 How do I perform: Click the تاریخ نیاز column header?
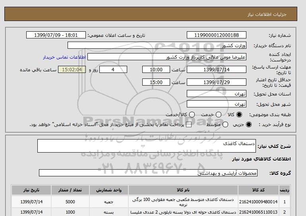click(x=31, y=190)
